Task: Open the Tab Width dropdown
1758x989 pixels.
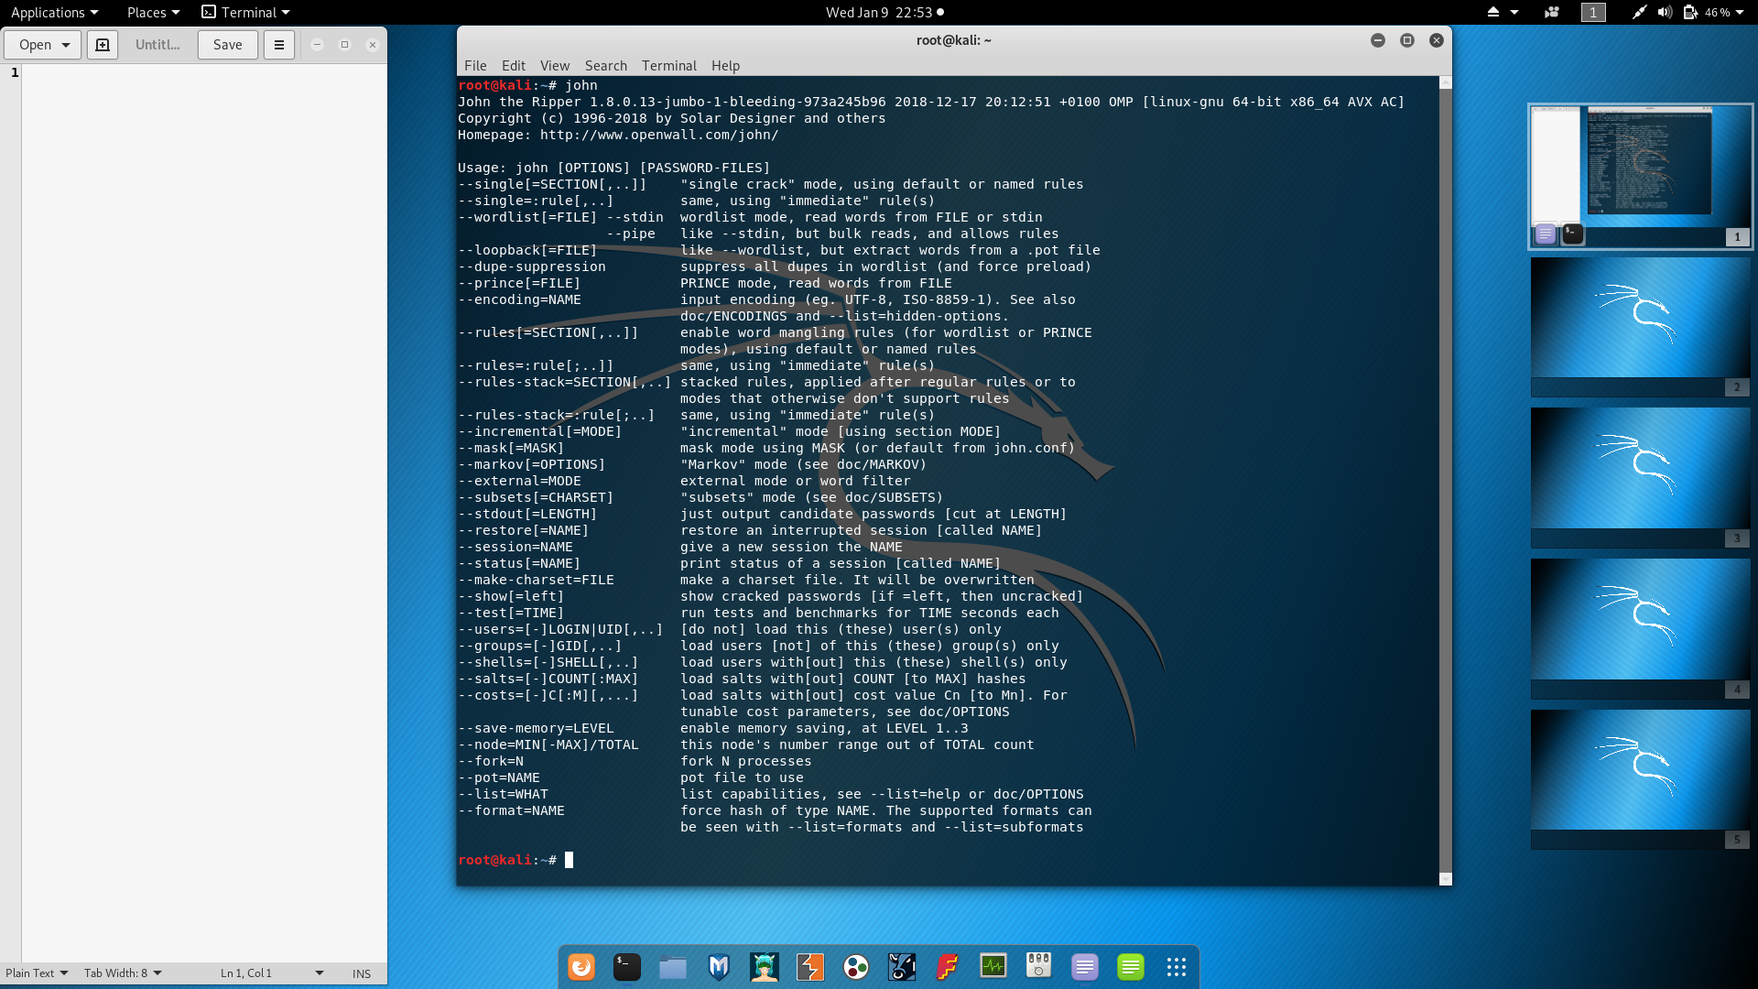Action: click(123, 973)
